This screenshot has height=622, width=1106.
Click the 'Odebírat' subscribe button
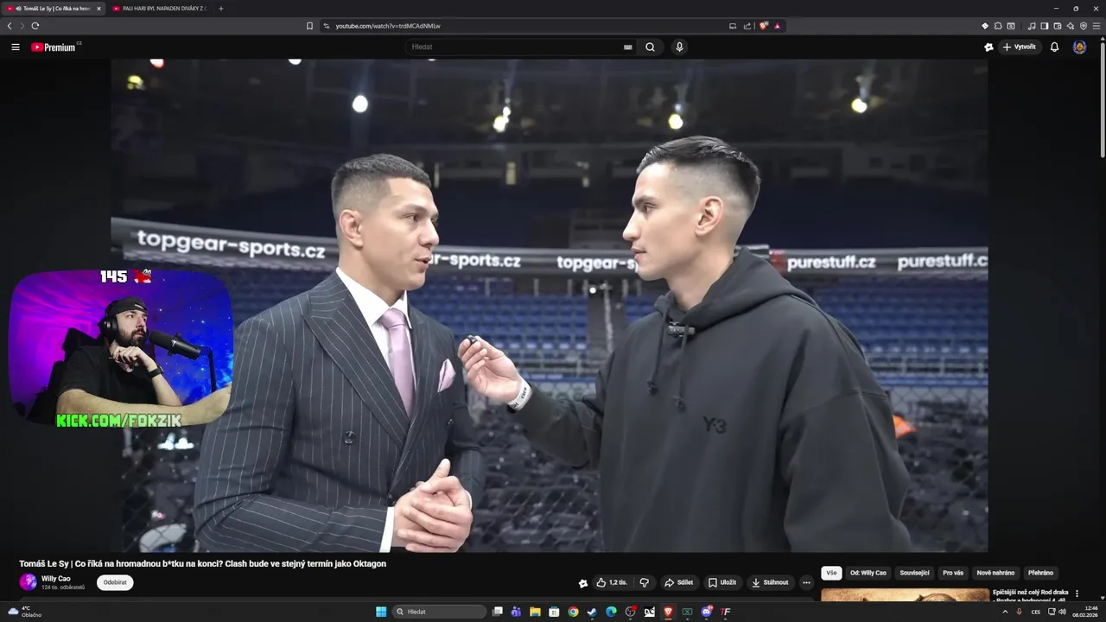tap(115, 582)
